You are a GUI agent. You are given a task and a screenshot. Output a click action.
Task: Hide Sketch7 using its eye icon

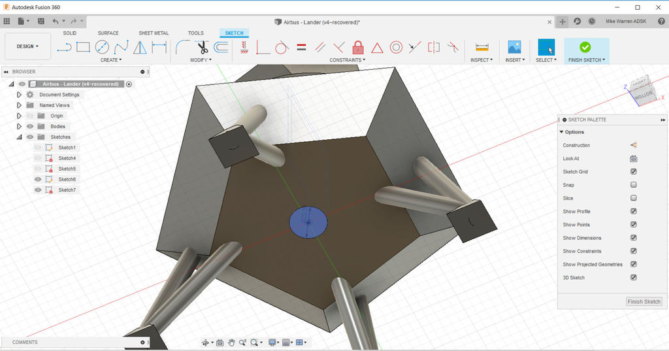tap(38, 190)
